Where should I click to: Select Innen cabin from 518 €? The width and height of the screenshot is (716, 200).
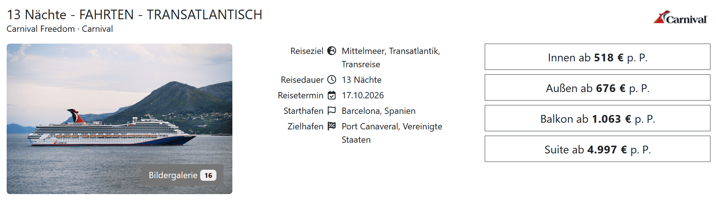(597, 57)
